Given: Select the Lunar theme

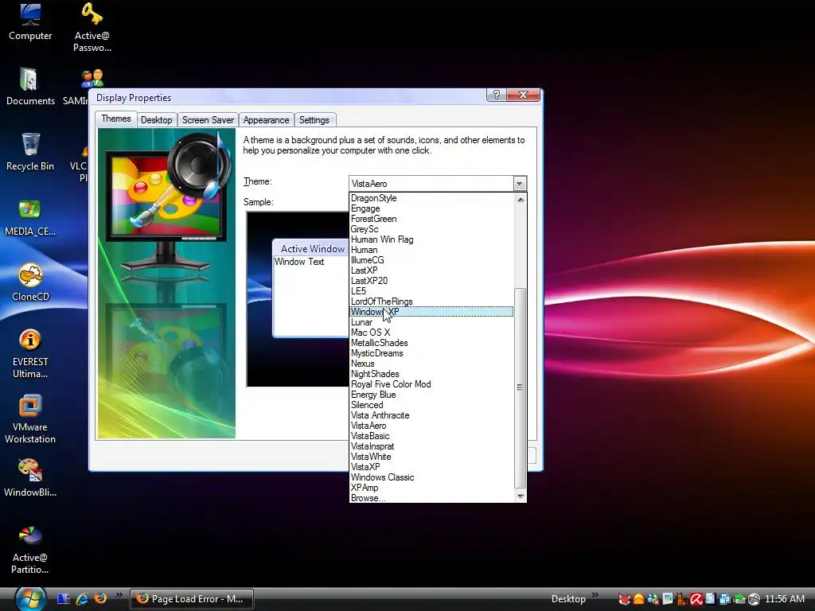Looking at the screenshot, I should (431, 322).
